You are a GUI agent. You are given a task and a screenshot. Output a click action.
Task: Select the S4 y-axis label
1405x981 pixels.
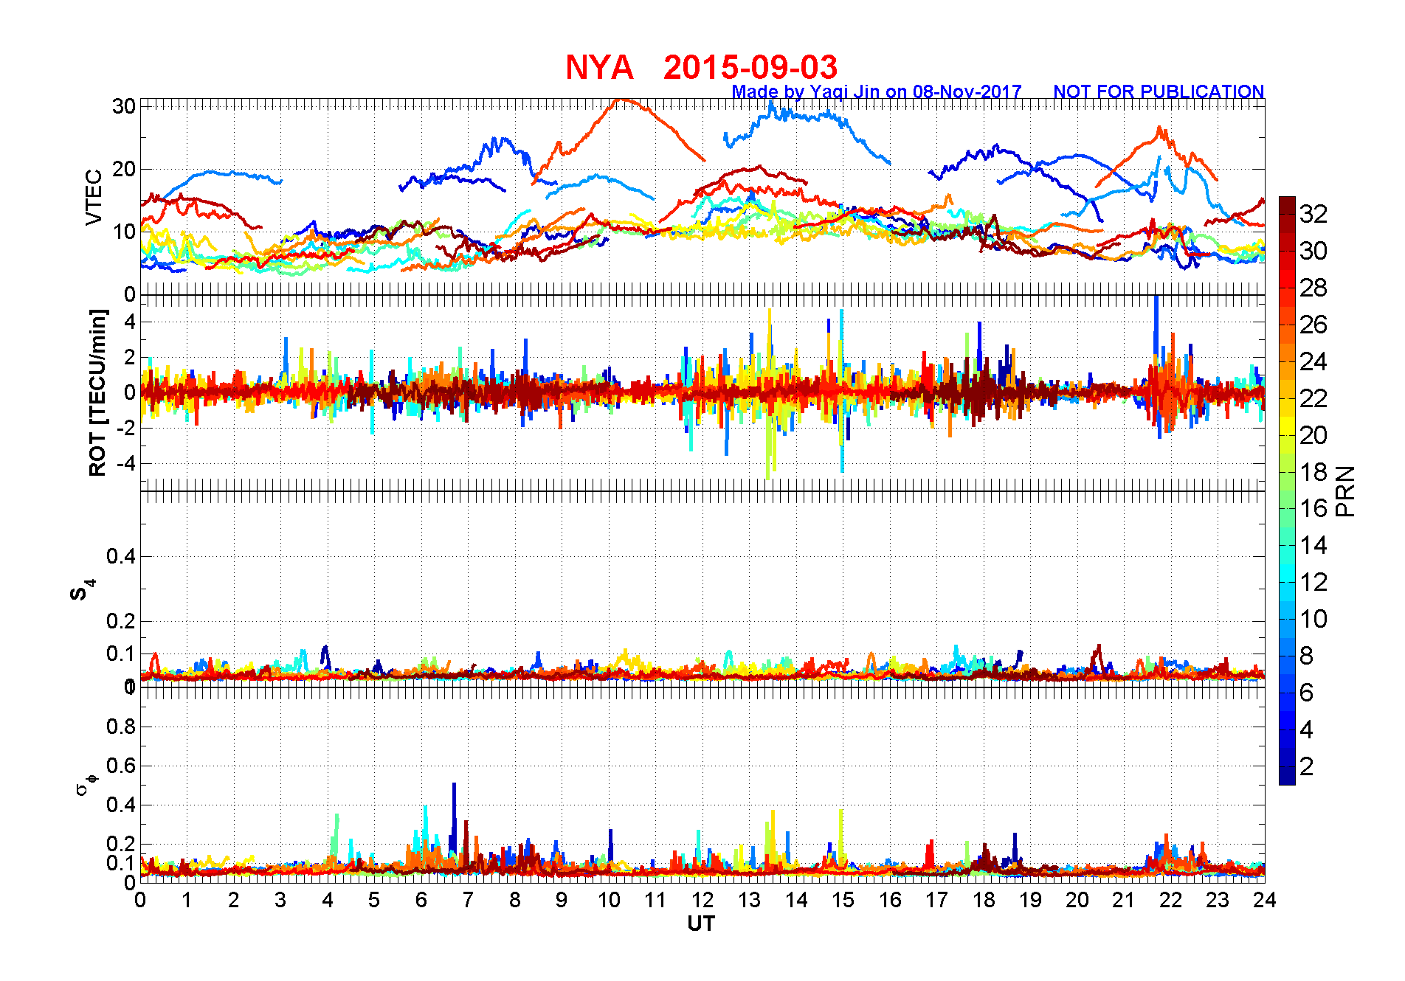click(83, 590)
